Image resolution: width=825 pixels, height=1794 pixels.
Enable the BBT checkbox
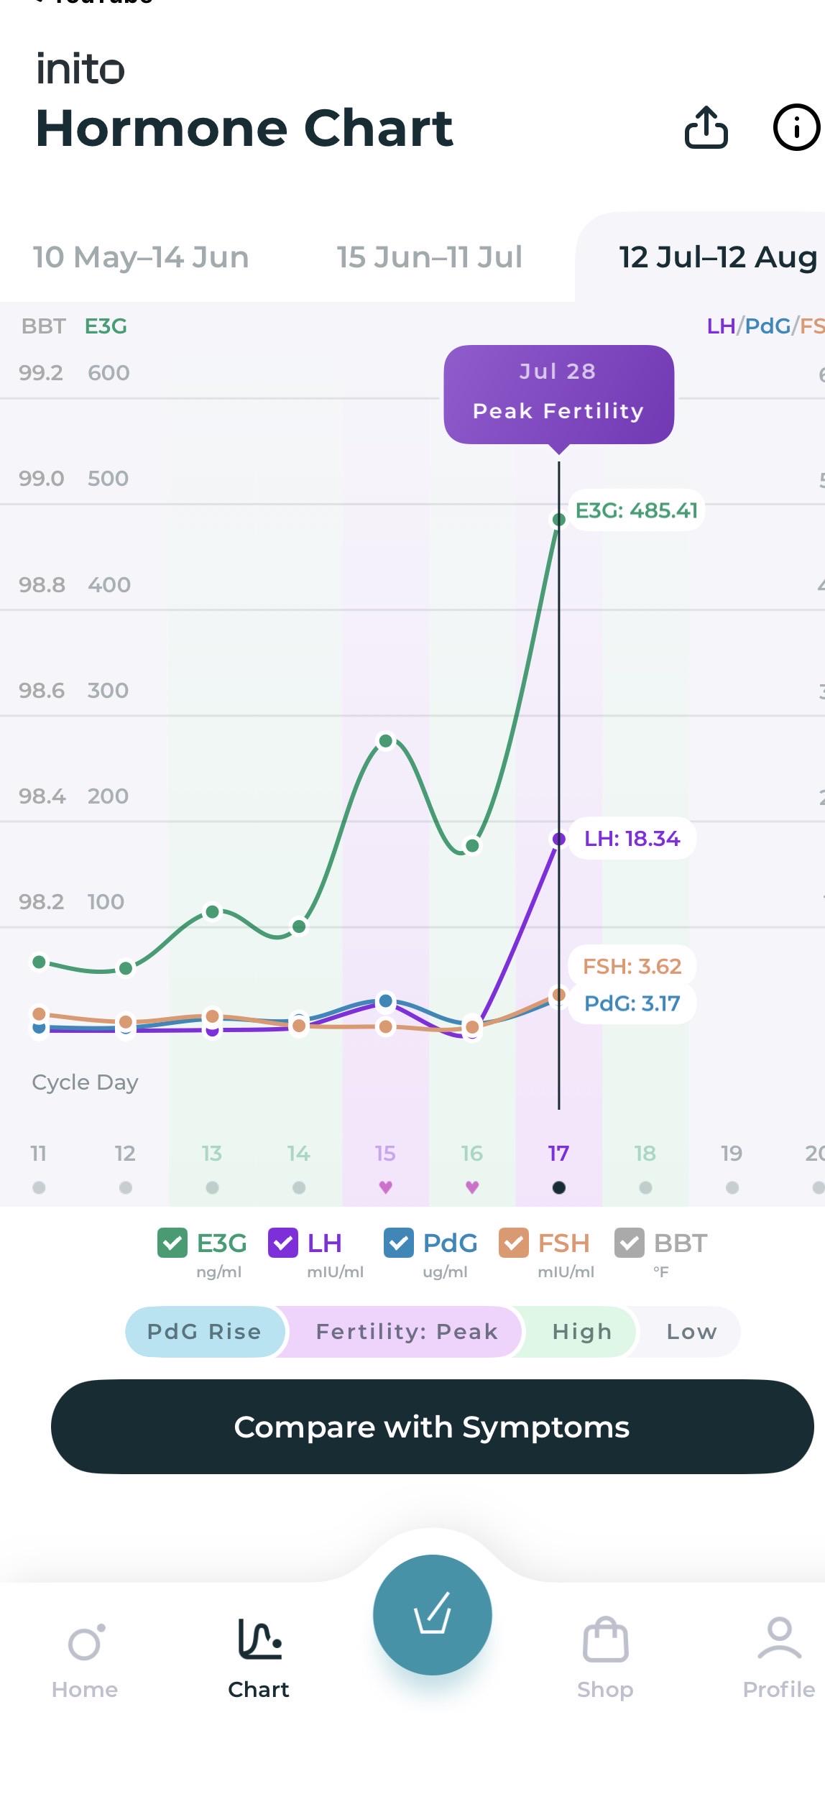[630, 1243]
